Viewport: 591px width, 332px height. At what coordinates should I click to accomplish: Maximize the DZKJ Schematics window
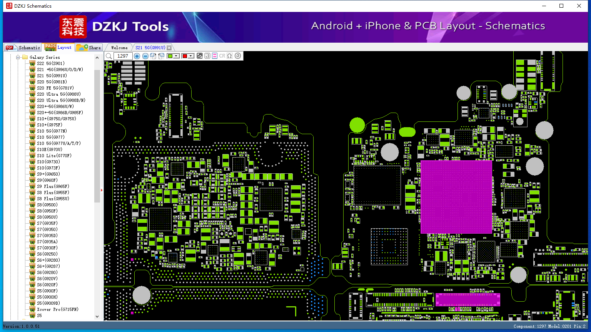coord(561,6)
